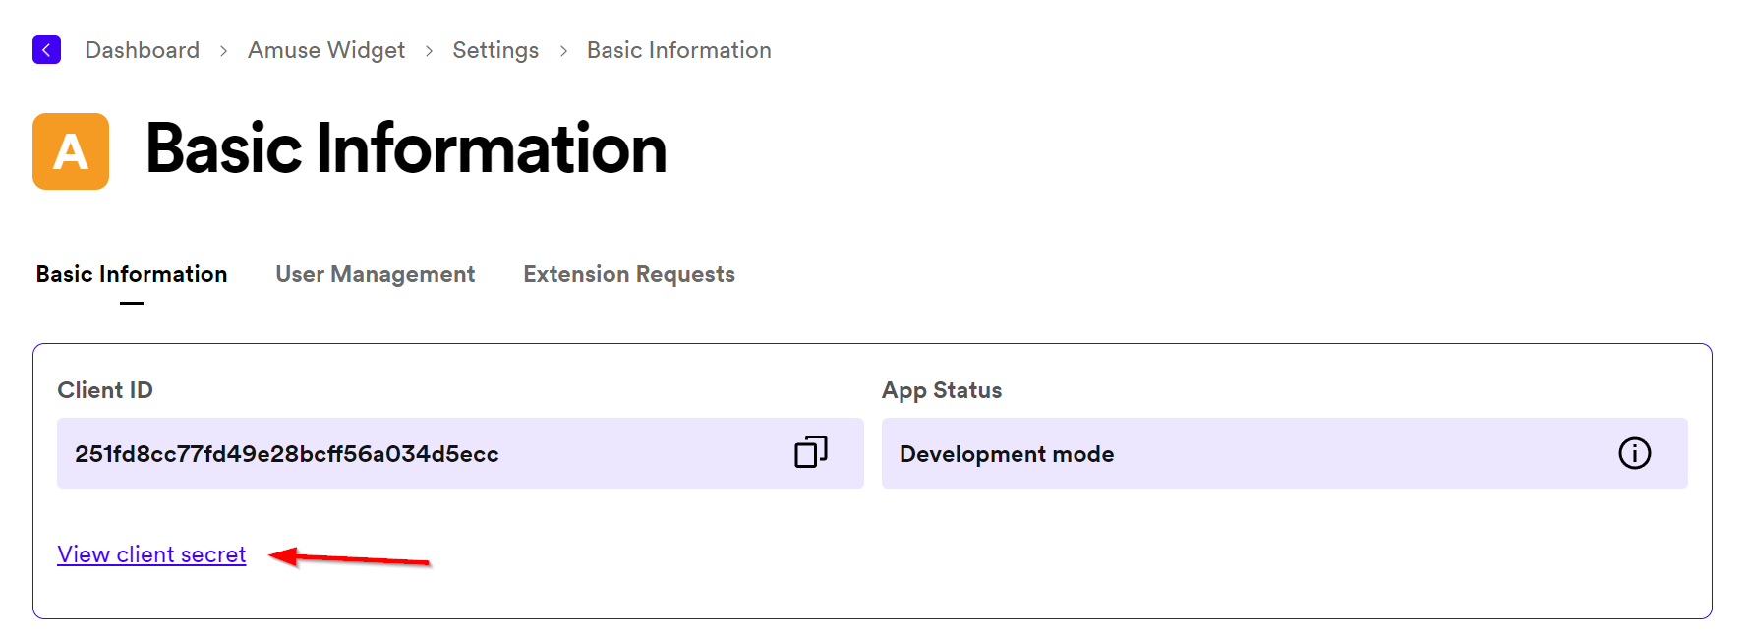
Task: Open the Extension Requests tab
Action: (629, 274)
